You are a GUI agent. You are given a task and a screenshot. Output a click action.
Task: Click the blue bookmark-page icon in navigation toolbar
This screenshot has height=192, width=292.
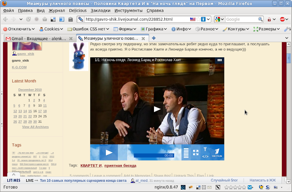[x=62, y=19]
